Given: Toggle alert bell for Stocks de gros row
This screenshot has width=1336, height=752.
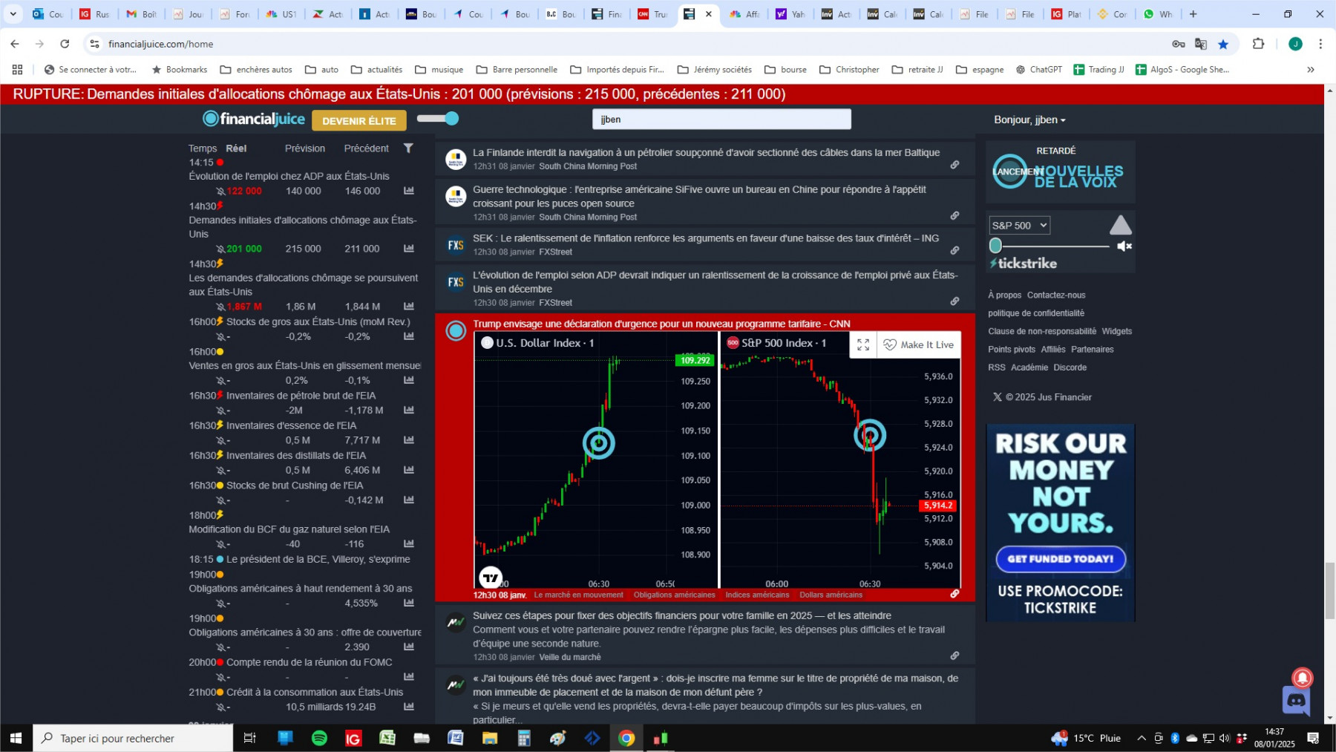Looking at the screenshot, I should coord(220,336).
